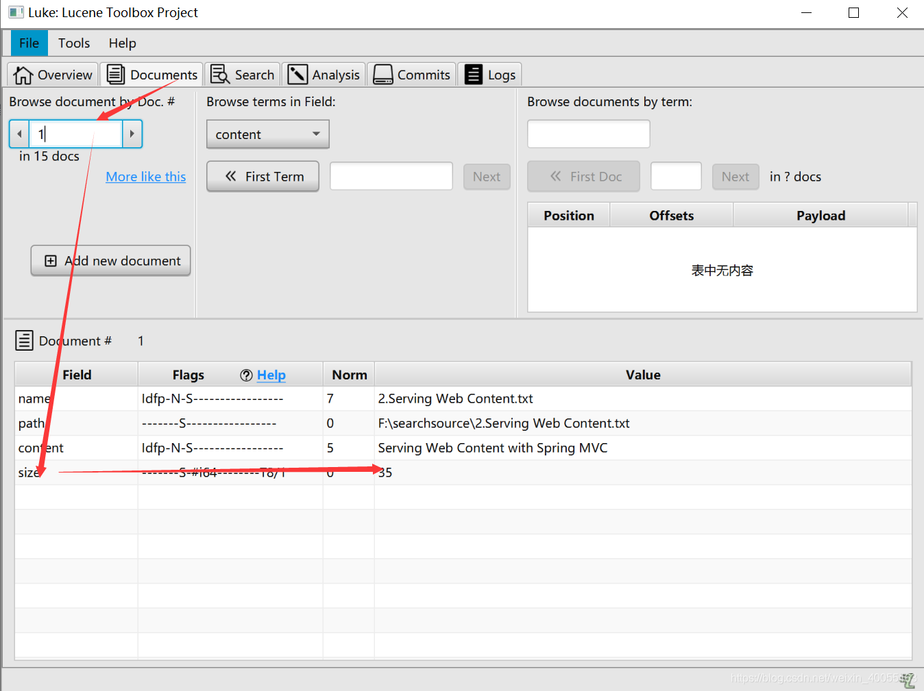
Task: Focus Browse documents by term input
Action: coord(589,134)
